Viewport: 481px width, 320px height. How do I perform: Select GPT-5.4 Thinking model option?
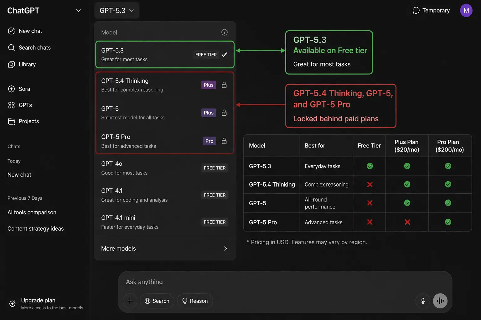[165, 85]
